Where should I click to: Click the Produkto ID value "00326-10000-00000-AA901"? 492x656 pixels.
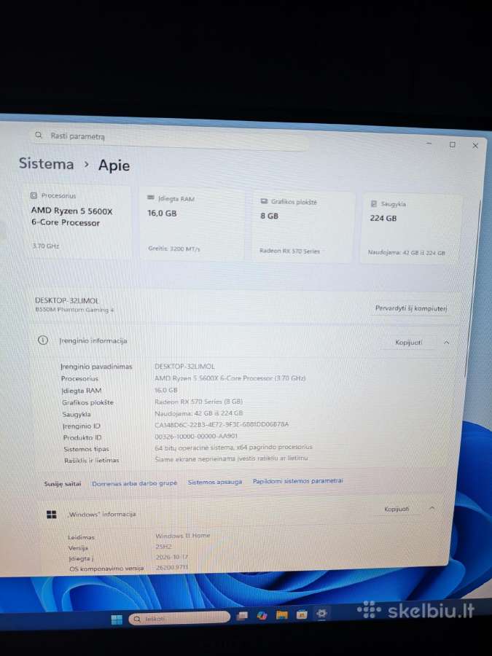[x=196, y=436]
